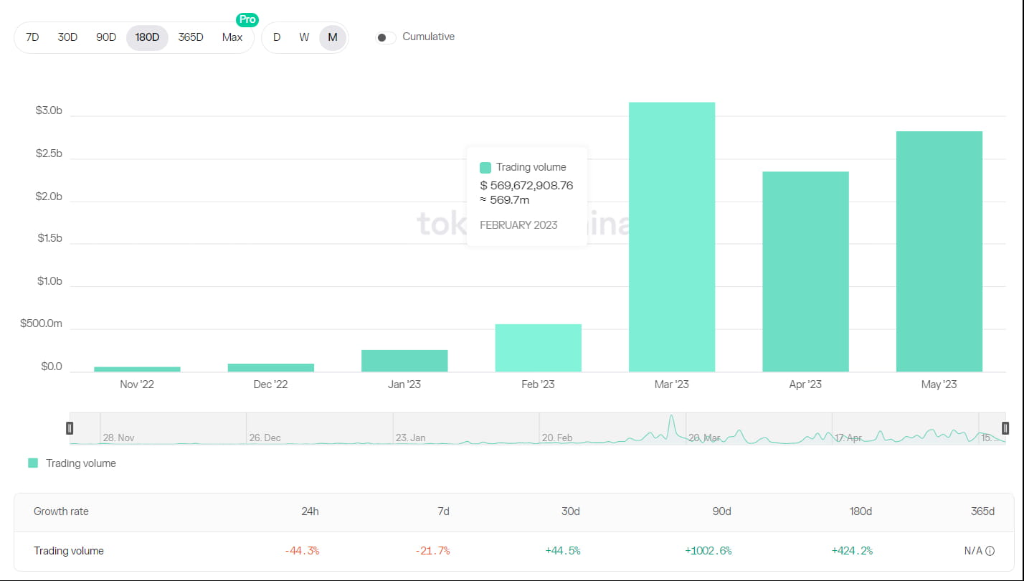
Task: Switch to weekly (W) granularity
Action: 304,37
